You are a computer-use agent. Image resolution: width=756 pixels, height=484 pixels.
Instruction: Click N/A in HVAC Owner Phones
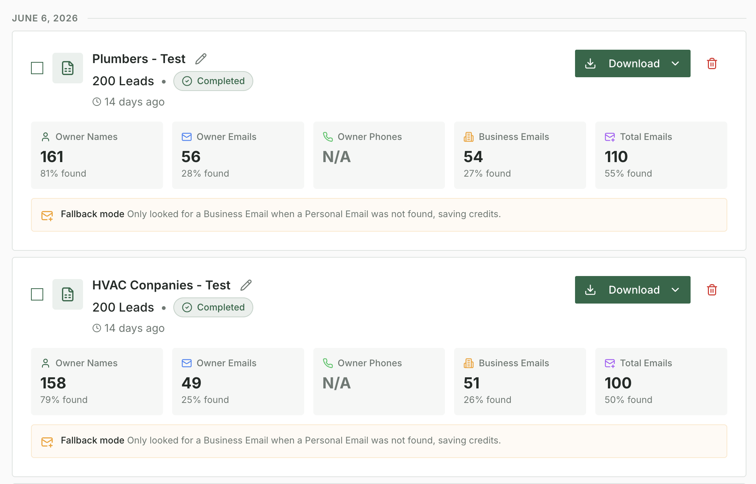click(337, 383)
